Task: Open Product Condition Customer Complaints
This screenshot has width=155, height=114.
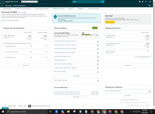Action: 64,53
